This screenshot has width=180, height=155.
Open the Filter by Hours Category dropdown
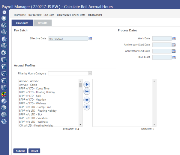tap(89, 73)
